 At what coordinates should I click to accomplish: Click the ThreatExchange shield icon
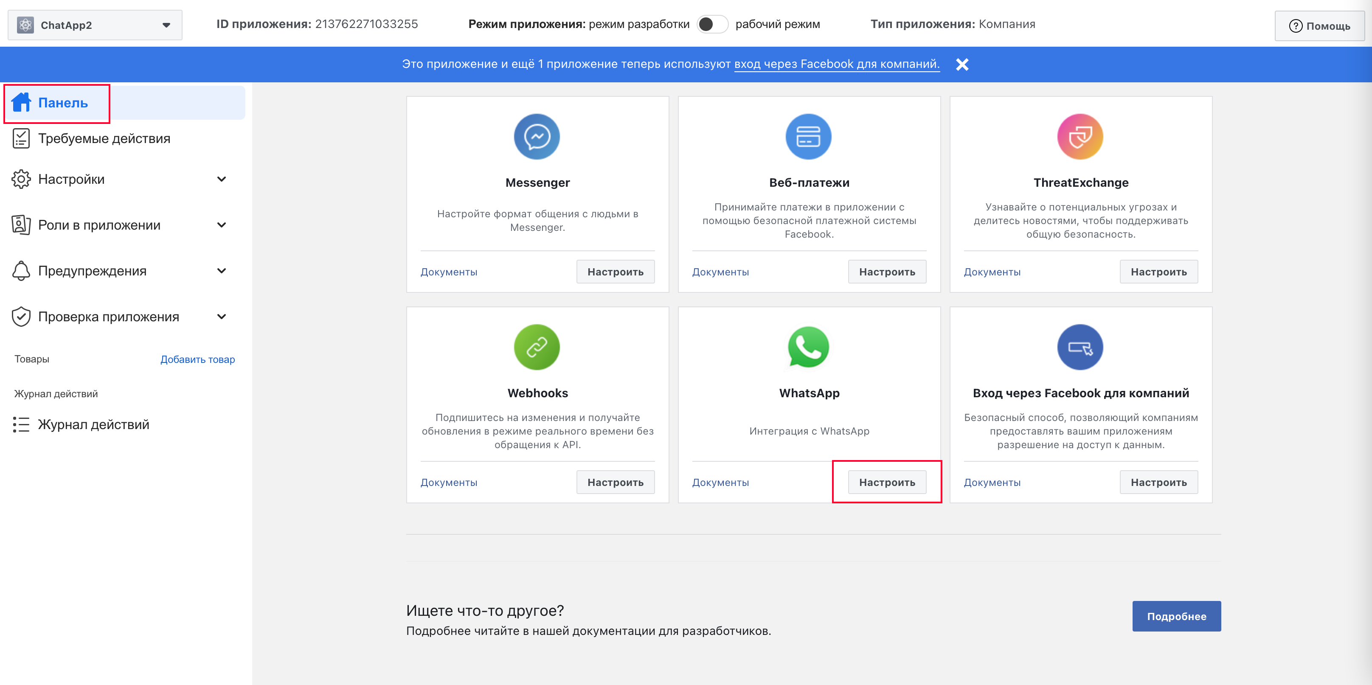[x=1080, y=136]
